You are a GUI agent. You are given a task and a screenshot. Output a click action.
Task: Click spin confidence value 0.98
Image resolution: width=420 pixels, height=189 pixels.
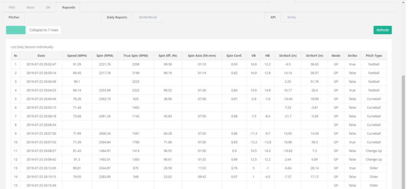point(234,116)
